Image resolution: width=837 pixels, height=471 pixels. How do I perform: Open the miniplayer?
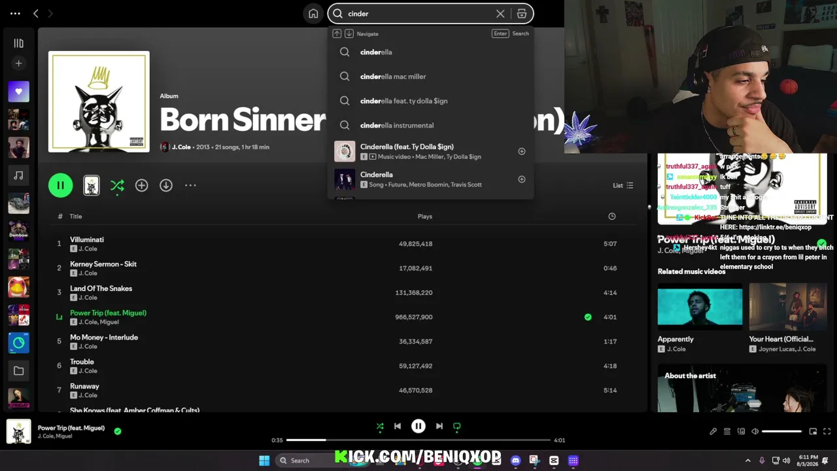[813, 432]
